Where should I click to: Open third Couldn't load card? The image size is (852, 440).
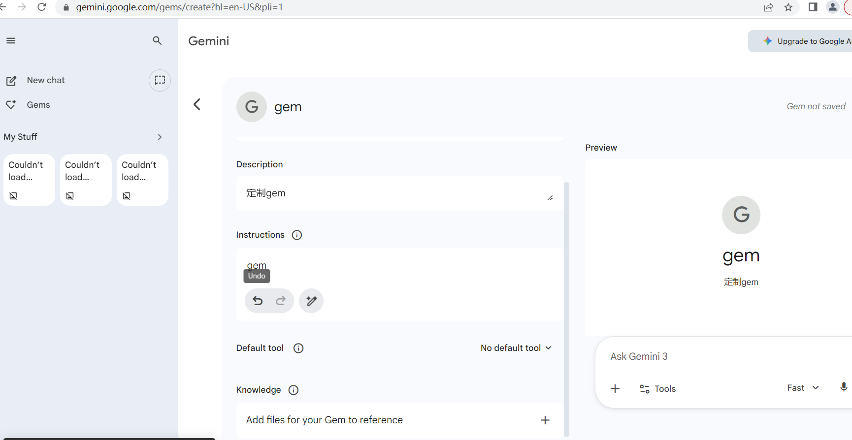142,180
